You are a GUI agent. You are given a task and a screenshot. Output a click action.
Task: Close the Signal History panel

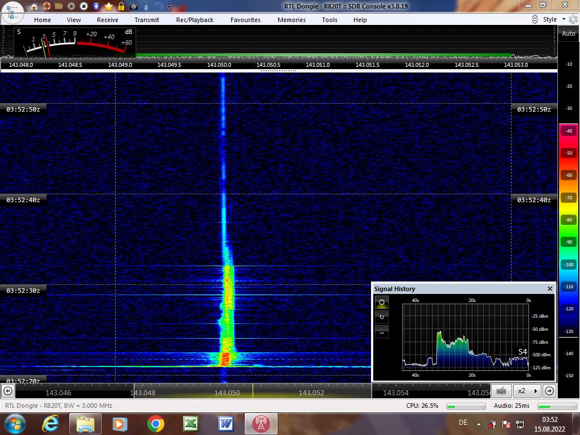click(549, 288)
